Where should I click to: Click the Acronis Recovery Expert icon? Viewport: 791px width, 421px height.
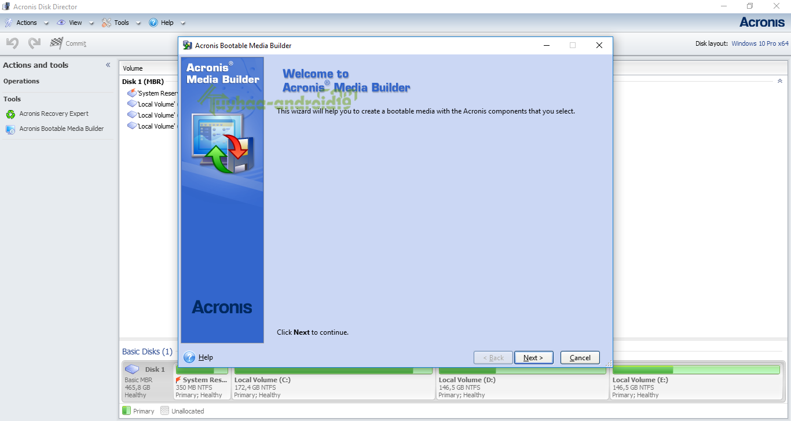(10, 114)
